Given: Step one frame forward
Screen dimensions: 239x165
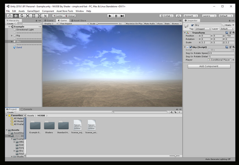Looking at the screenshot, I should 122,16.
